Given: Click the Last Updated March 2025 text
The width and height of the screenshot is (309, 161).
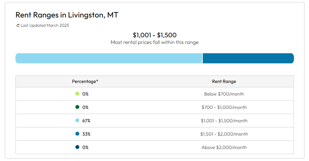Looking at the screenshot, I should pos(45,25).
